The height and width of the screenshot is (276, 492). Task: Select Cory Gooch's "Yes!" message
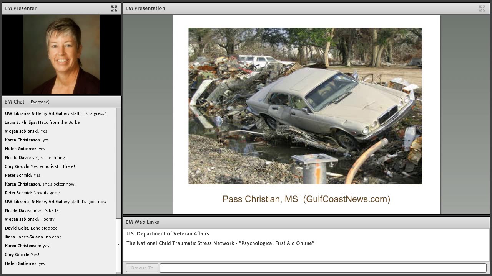[x=22, y=255]
